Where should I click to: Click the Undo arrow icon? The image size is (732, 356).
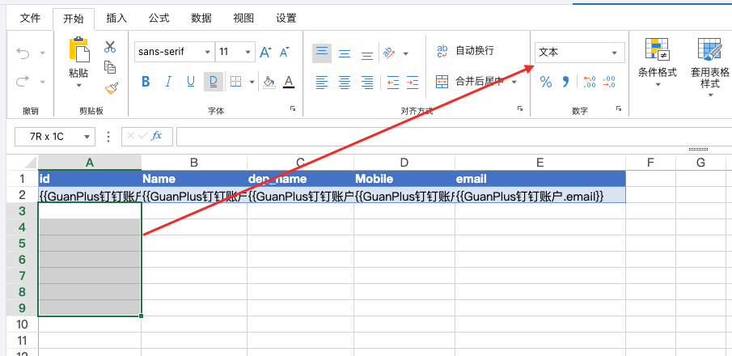pyautogui.click(x=23, y=53)
